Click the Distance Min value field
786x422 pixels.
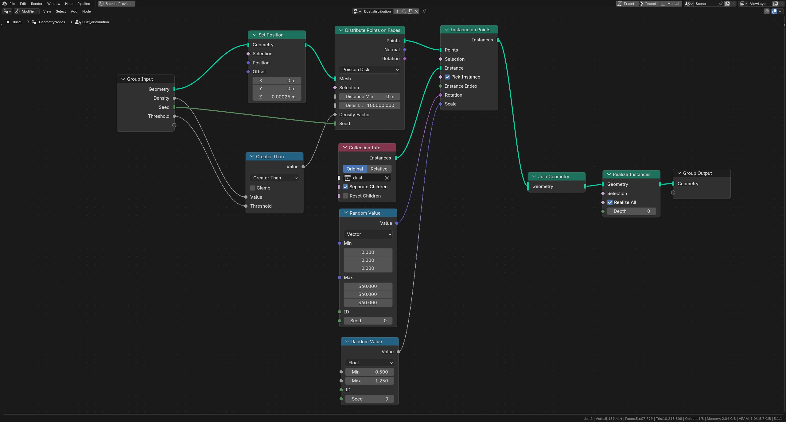[x=370, y=97]
